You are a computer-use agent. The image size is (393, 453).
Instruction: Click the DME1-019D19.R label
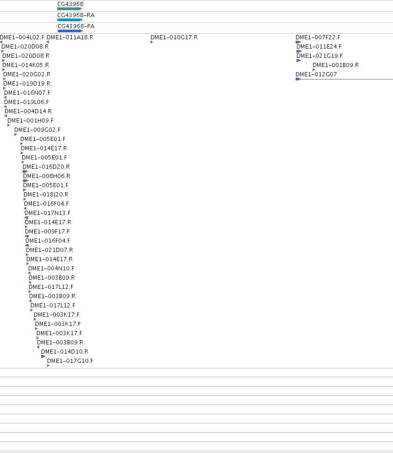(x=27, y=84)
